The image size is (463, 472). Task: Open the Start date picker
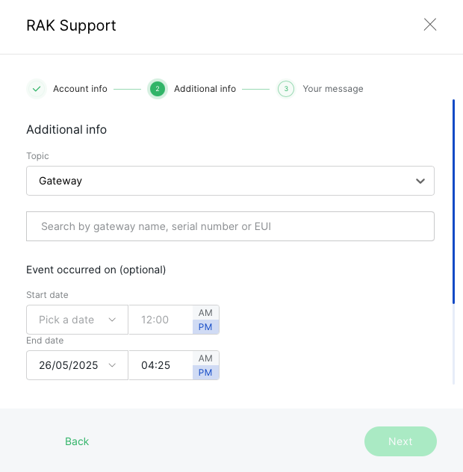tap(78, 320)
